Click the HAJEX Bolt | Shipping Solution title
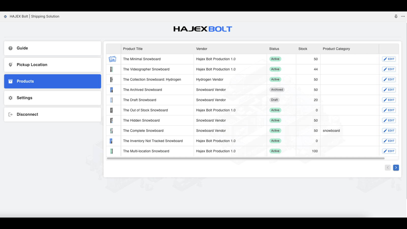The height and width of the screenshot is (229, 407). pyautogui.click(x=34, y=16)
